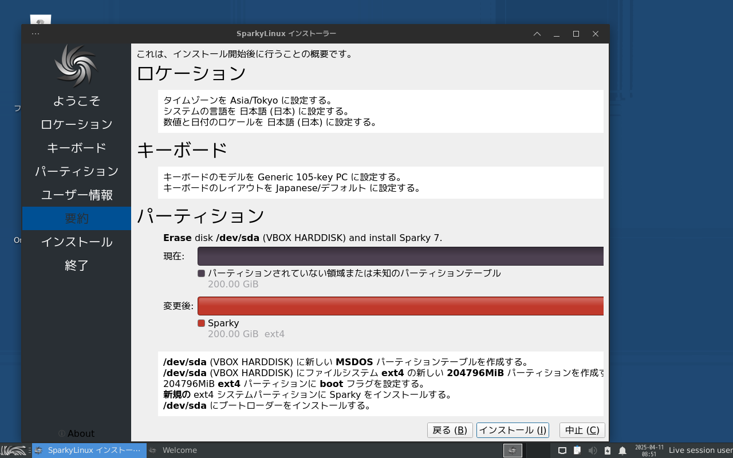Click the 変更後: label
The height and width of the screenshot is (458, 733).
pyautogui.click(x=178, y=306)
